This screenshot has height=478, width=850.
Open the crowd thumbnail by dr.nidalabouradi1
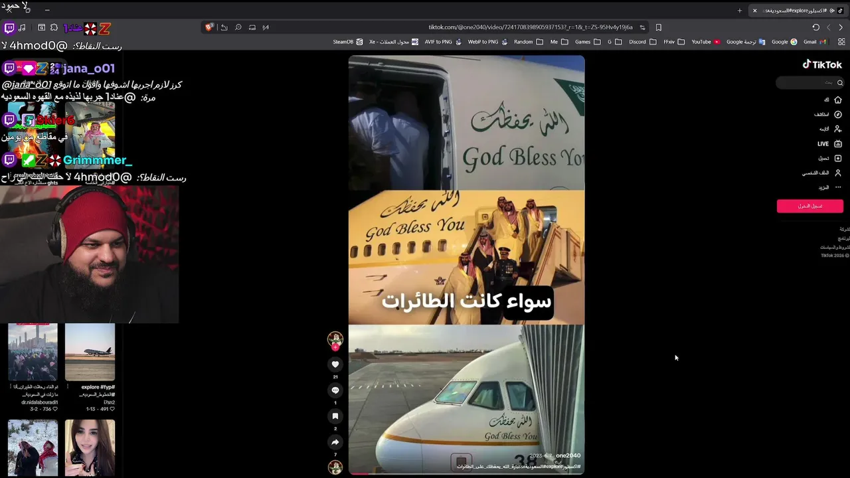click(x=33, y=353)
